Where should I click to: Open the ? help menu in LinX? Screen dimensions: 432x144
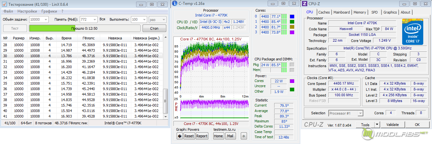click(62, 11)
